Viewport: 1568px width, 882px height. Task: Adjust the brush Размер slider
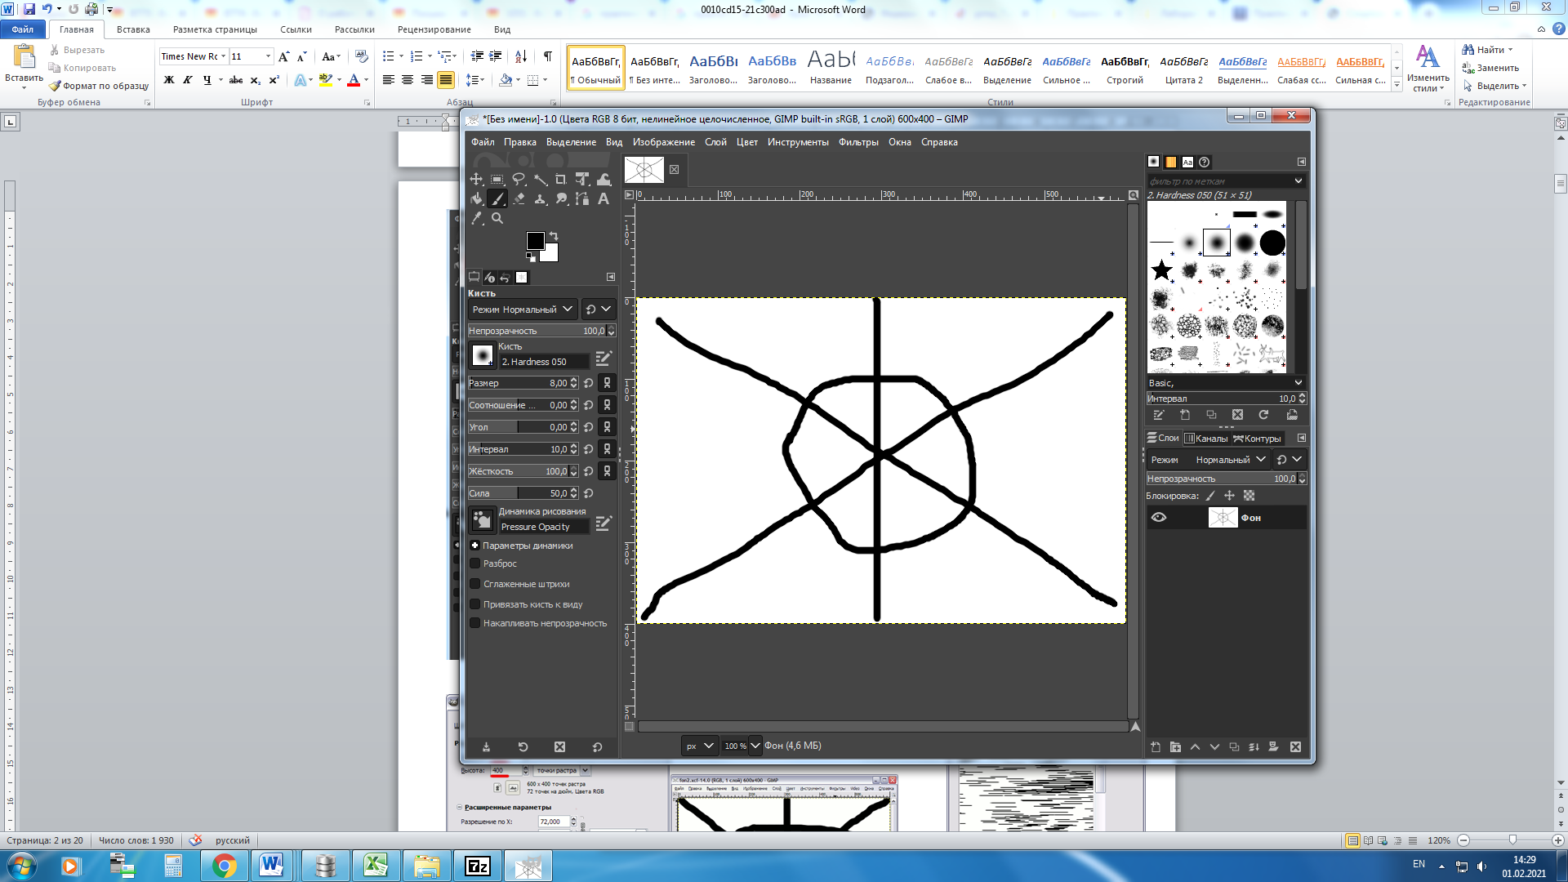[x=523, y=383]
